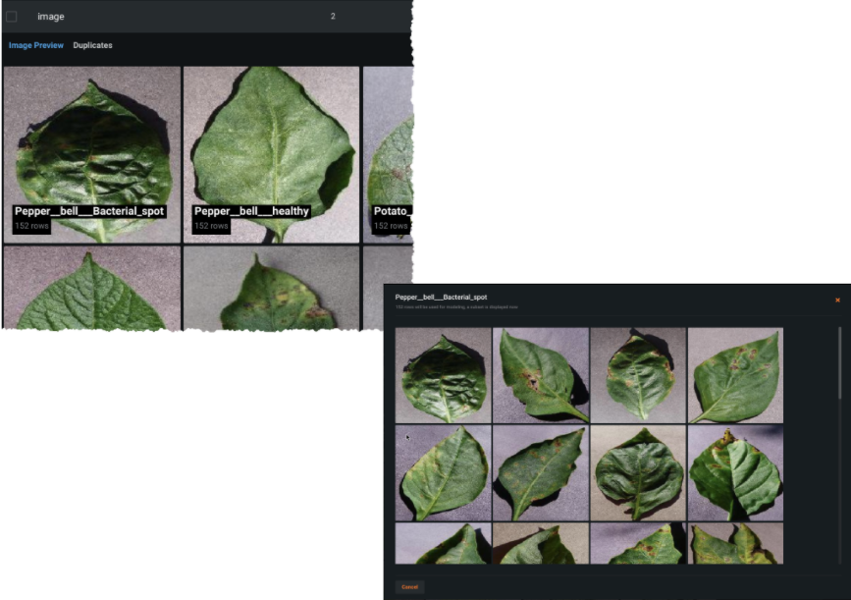Click the dialog's vertical scrollbar

(x=839, y=393)
